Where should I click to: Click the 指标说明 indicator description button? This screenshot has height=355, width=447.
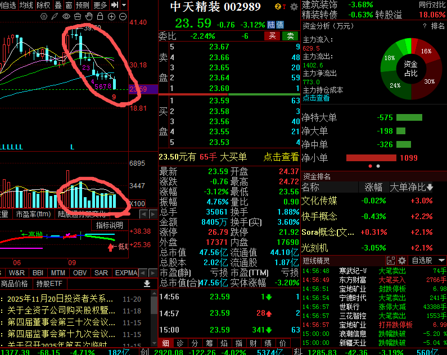point(110,225)
